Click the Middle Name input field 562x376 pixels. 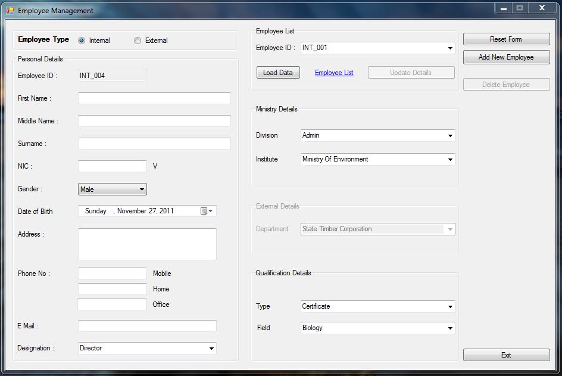[154, 121]
